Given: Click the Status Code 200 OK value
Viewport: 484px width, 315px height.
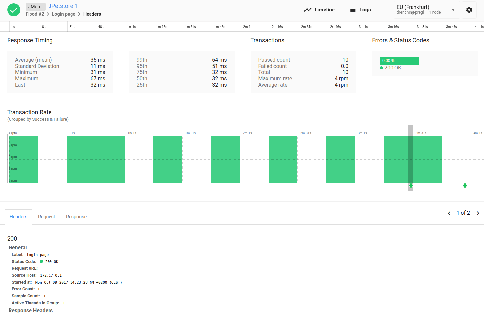Looking at the screenshot, I should pyautogui.click(x=49, y=262).
